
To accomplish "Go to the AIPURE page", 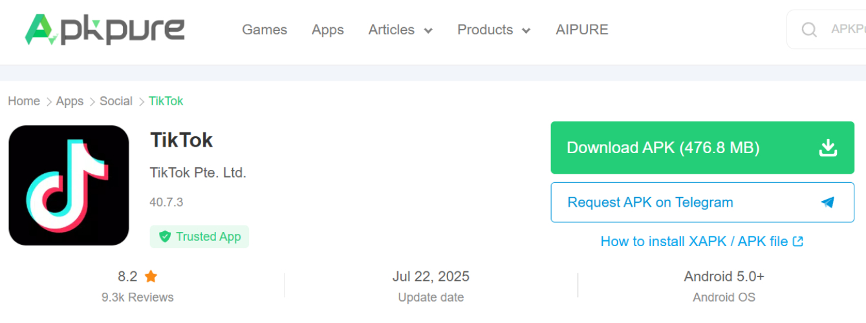I will pyautogui.click(x=581, y=30).
